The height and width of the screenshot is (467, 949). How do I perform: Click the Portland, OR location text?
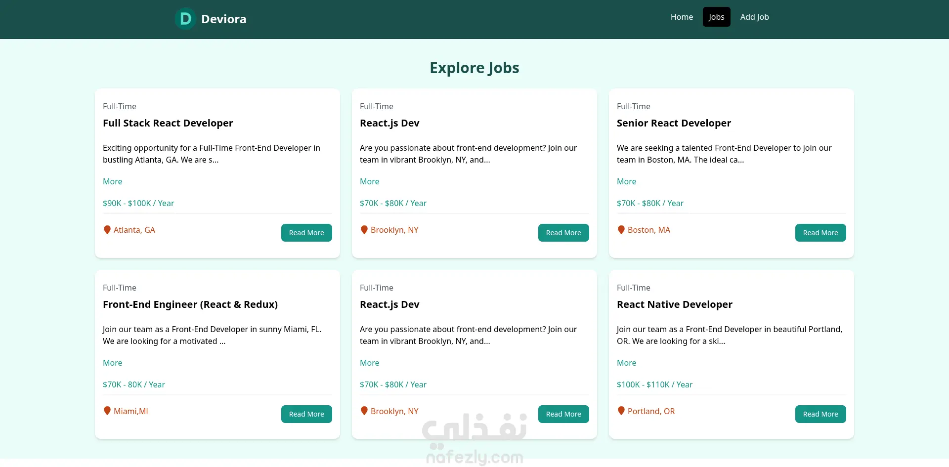click(651, 411)
